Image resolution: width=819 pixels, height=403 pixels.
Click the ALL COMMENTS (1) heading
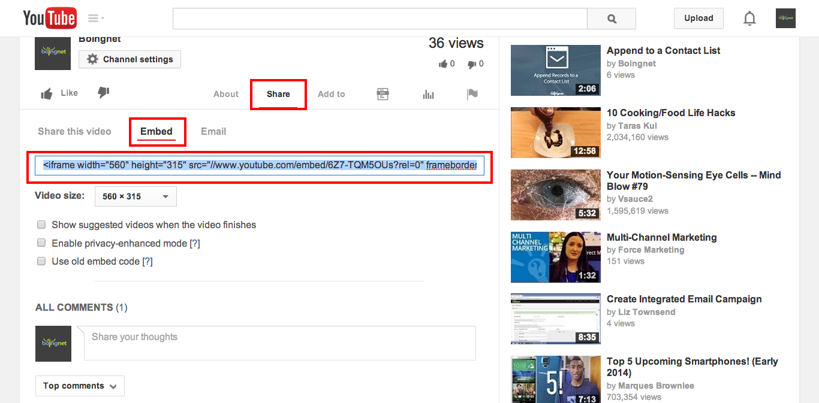[x=82, y=307]
